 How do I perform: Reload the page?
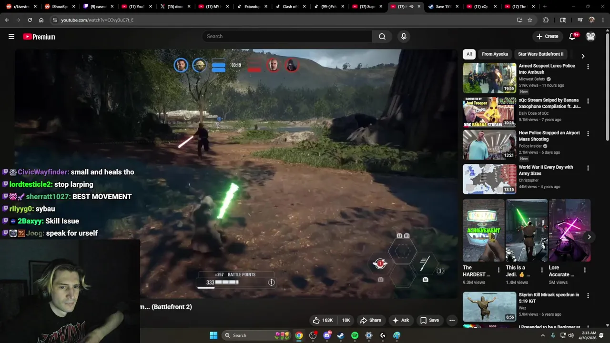[30, 20]
